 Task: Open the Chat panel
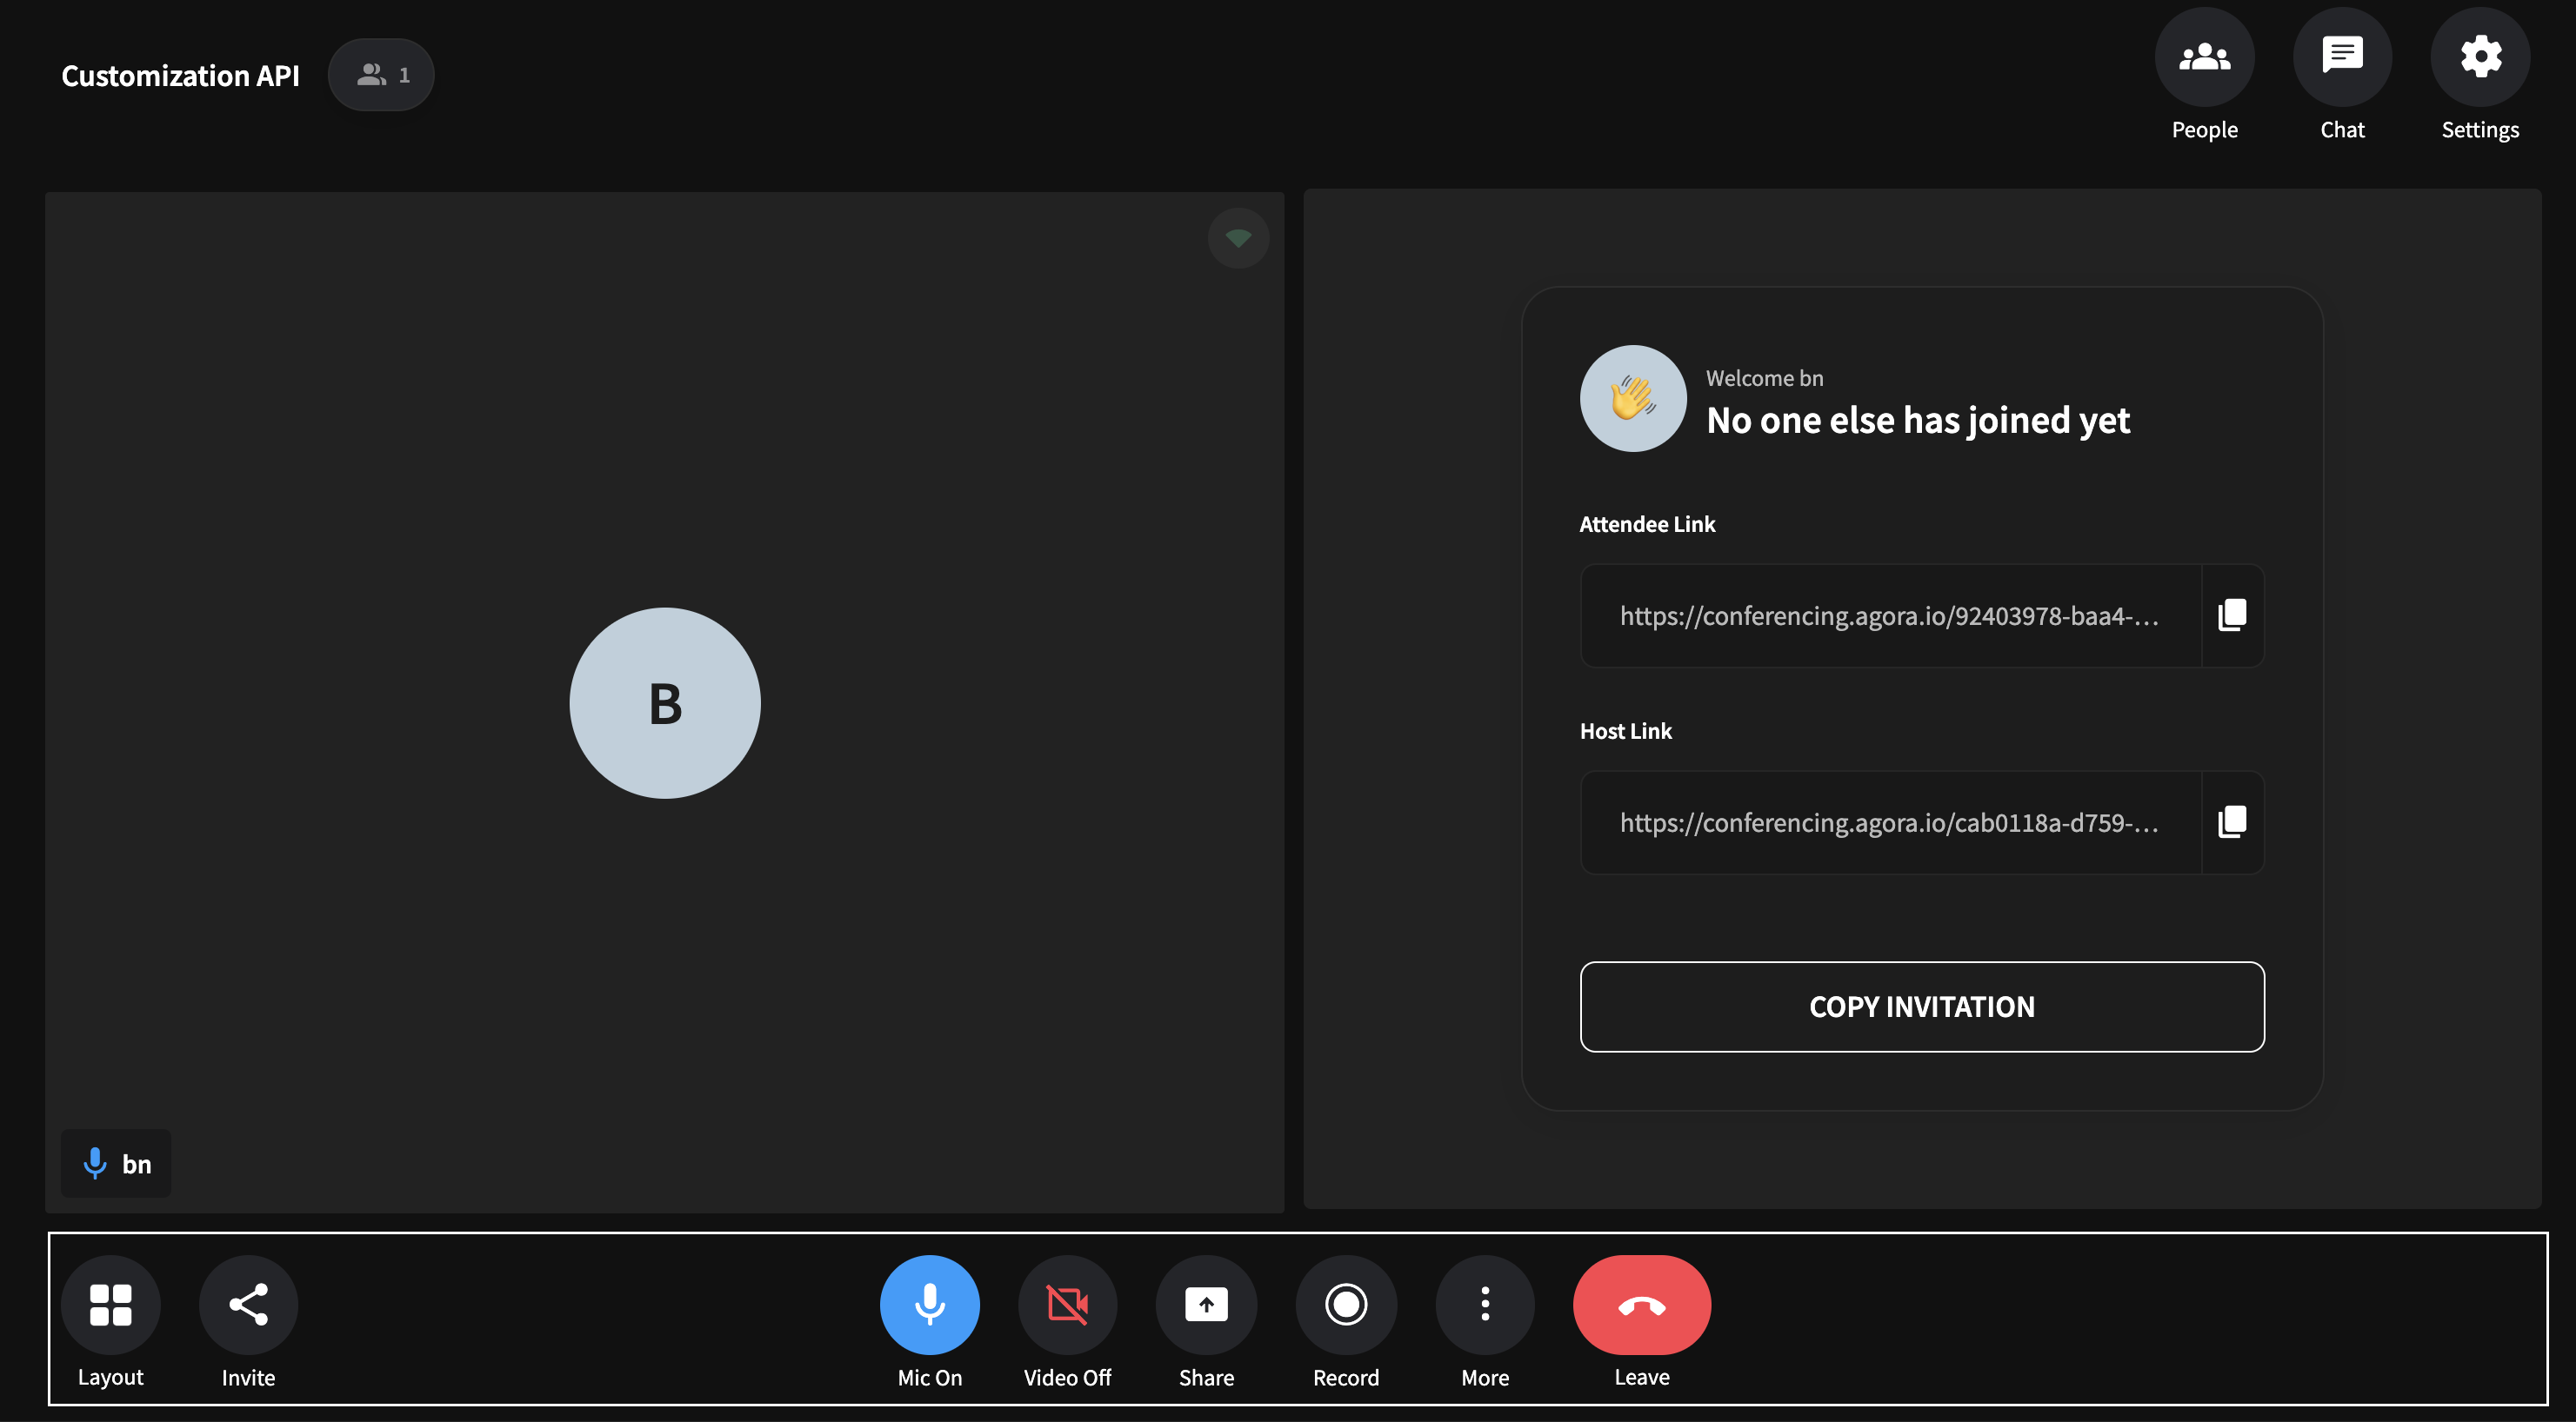point(2342,57)
